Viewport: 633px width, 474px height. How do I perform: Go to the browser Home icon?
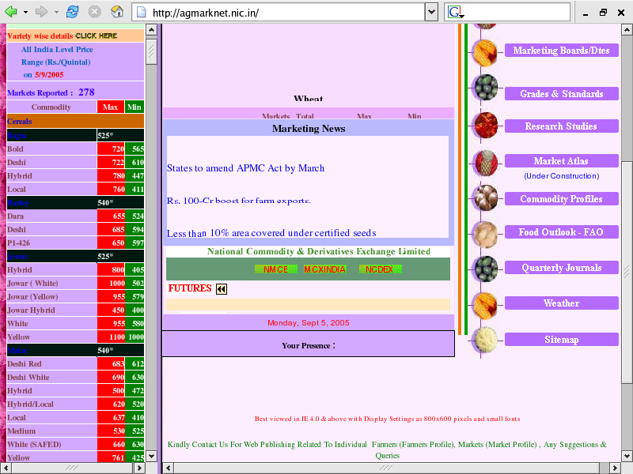pos(117,12)
